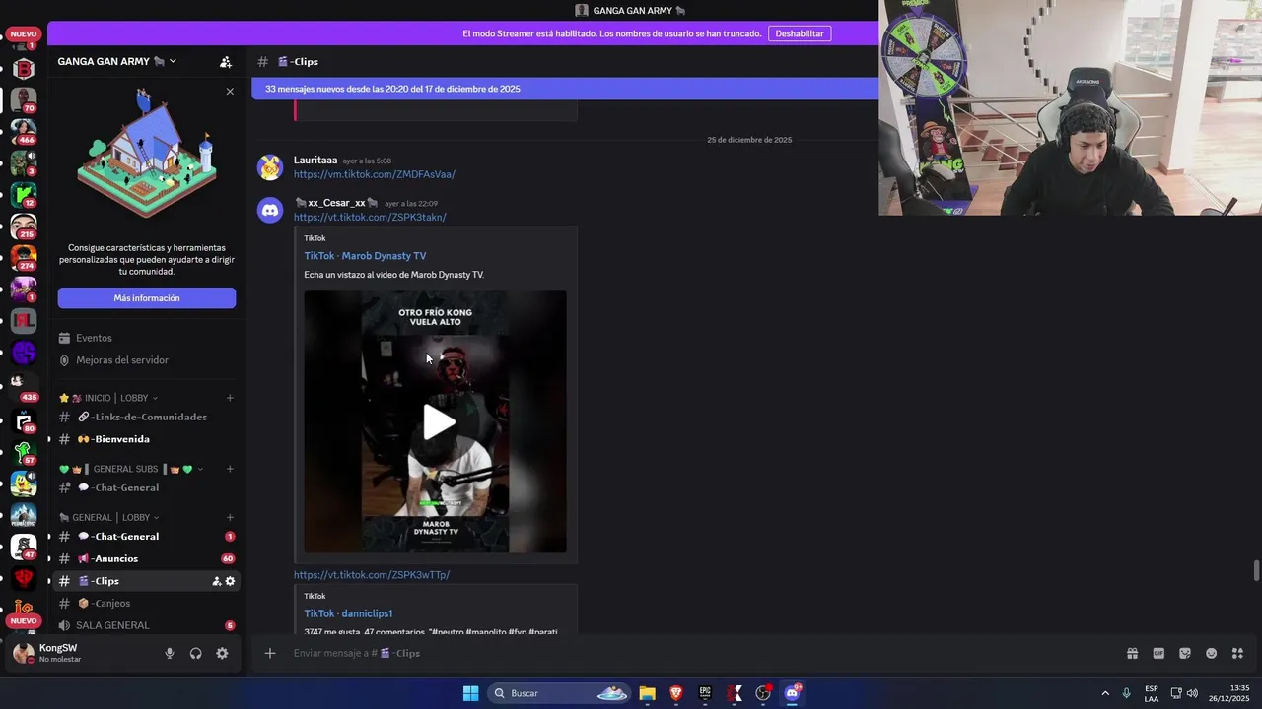Click the taskbar Buscar search box
This screenshot has width=1262, height=709.
coord(559,693)
